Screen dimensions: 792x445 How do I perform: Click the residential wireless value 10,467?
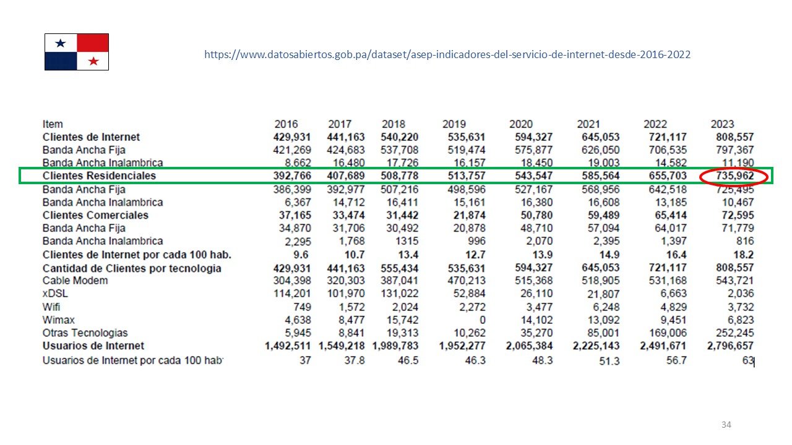pyautogui.click(x=738, y=202)
